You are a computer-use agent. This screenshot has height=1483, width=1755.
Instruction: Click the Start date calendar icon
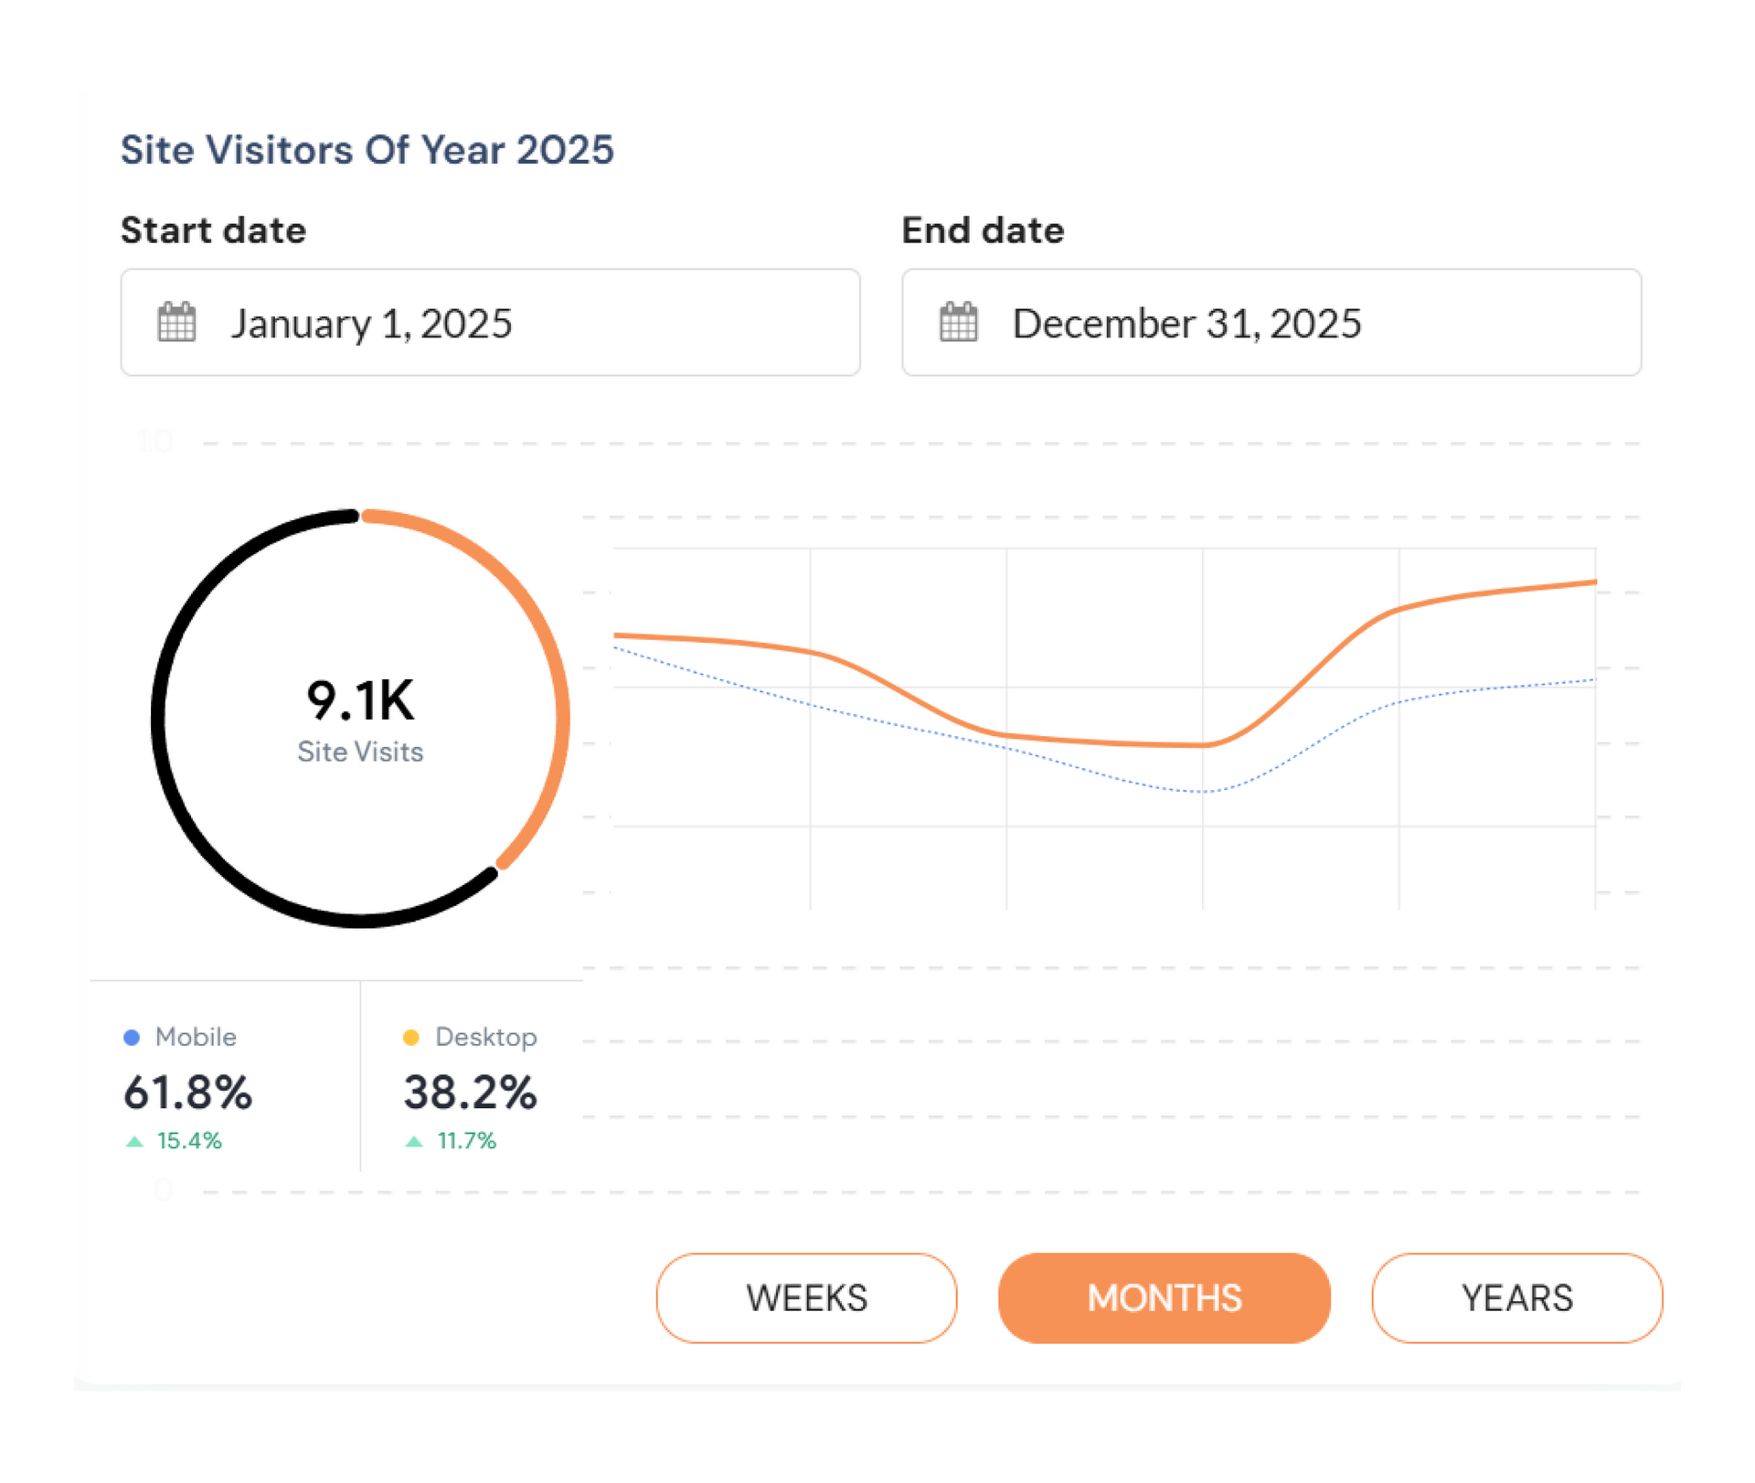[x=177, y=322]
